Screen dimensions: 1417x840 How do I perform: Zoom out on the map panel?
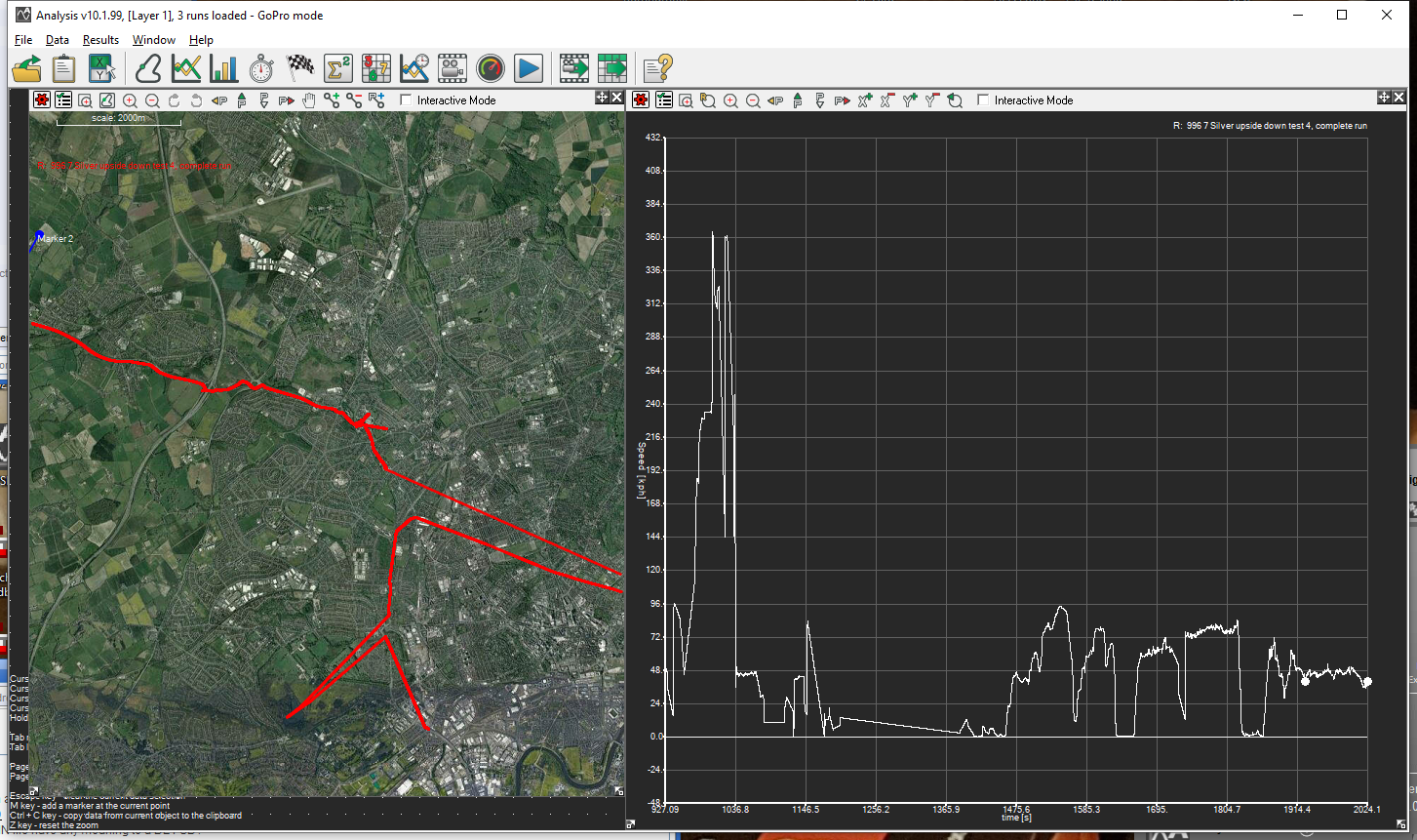coord(152,100)
